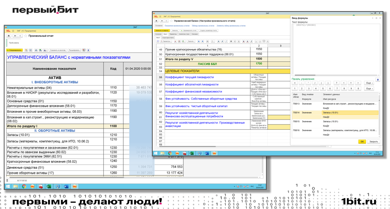Click Chrome icon in front window taskbar

[170, 153]
